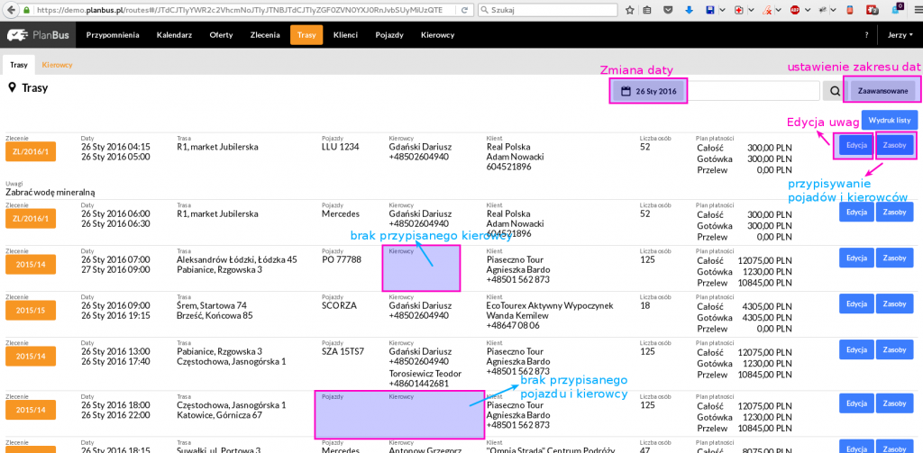Screen dimensions: 923x453
Task: Click the Adblock Plus ABP icon
Action: 794,11
